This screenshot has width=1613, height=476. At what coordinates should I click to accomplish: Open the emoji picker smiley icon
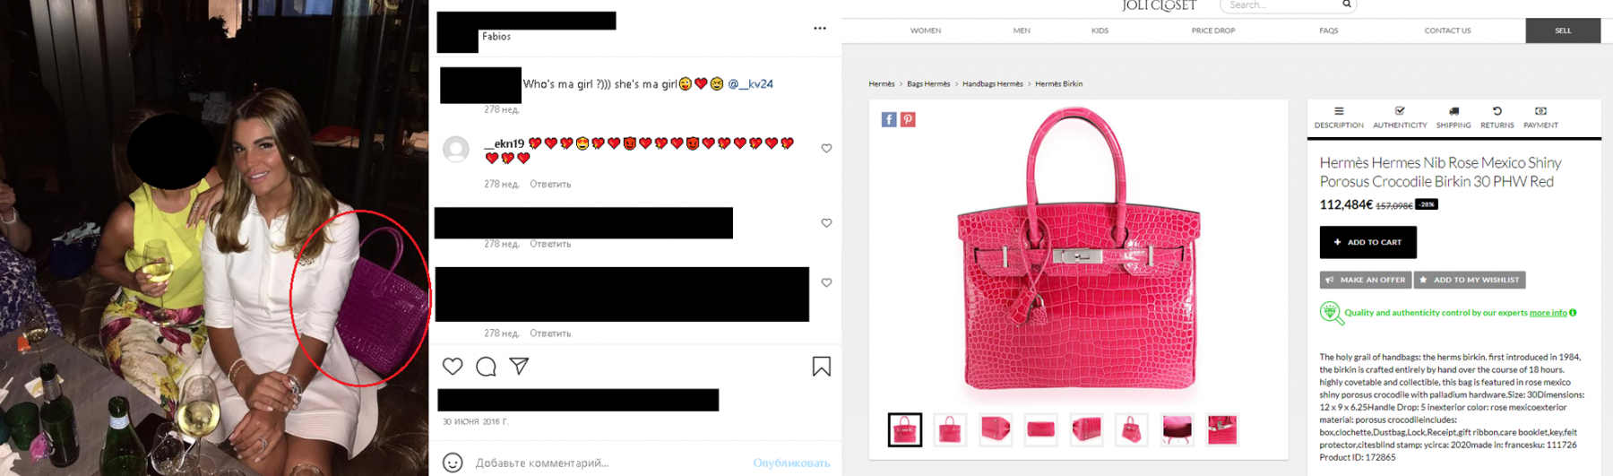click(453, 463)
